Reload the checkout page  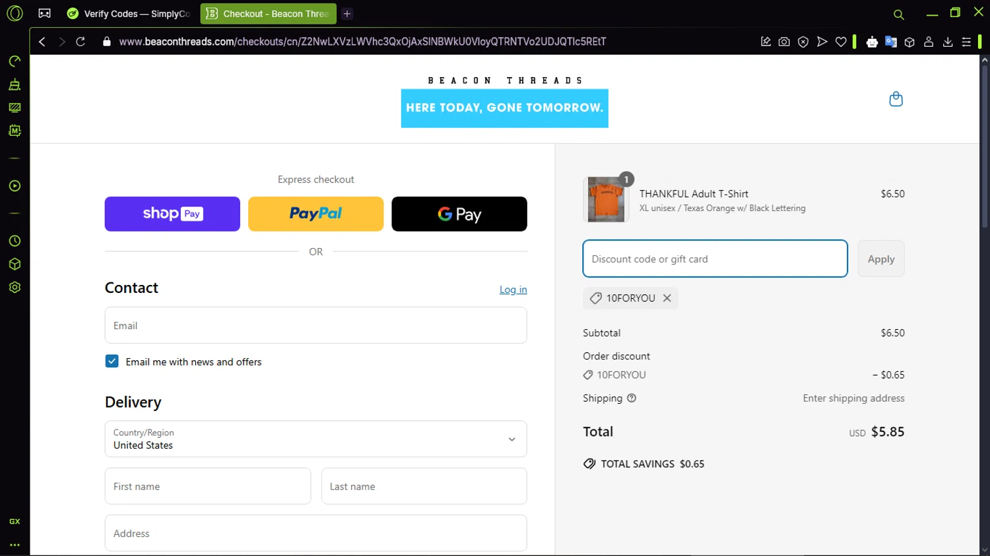coord(81,42)
